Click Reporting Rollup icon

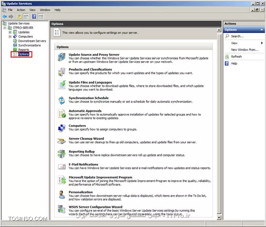click(x=62, y=154)
